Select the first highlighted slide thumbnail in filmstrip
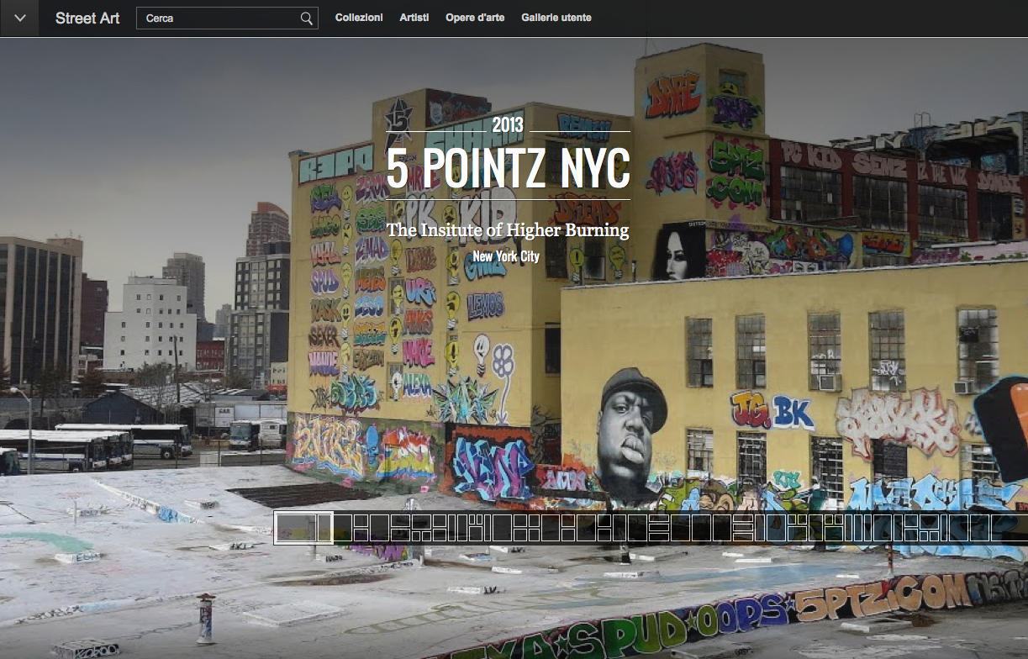 click(x=304, y=528)
